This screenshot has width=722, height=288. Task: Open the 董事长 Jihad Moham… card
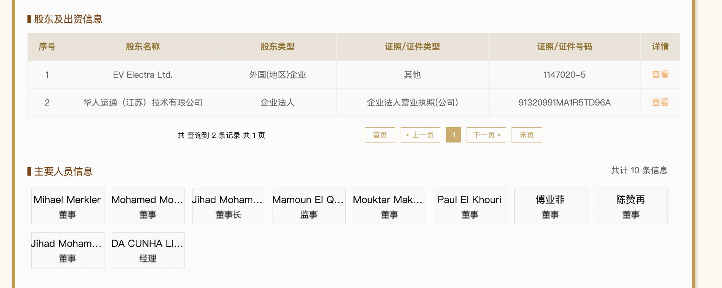point(228,206)
